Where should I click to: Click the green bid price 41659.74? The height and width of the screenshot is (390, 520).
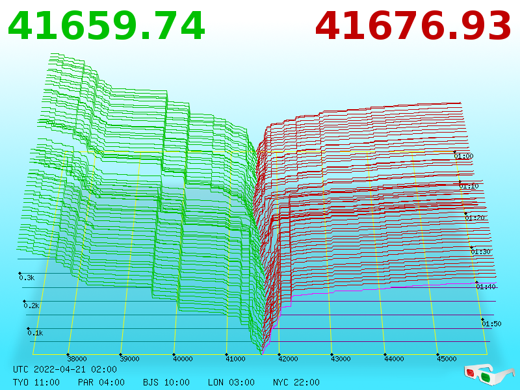click(106, 26)
